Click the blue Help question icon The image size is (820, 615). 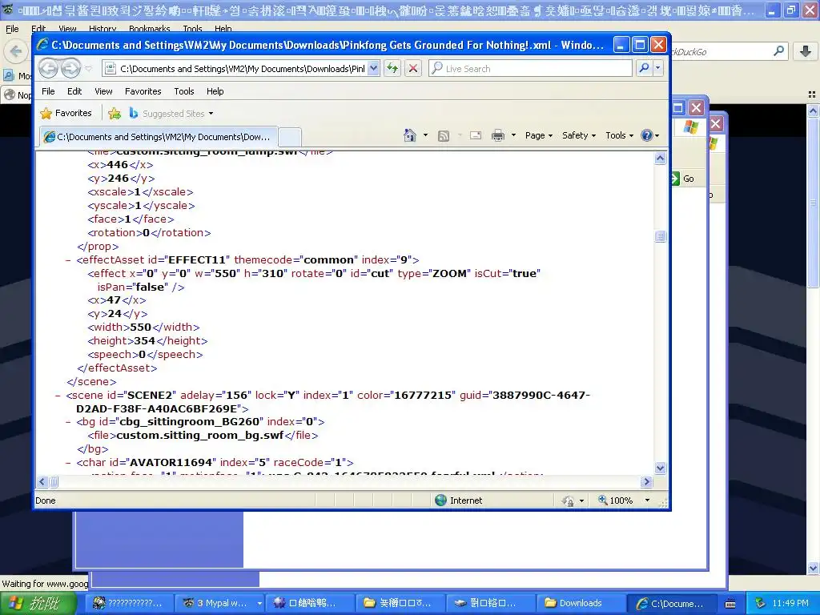click(x=647, y=135)
